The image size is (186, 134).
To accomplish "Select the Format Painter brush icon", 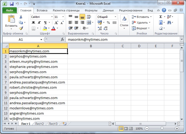I will tap(21, 28).
